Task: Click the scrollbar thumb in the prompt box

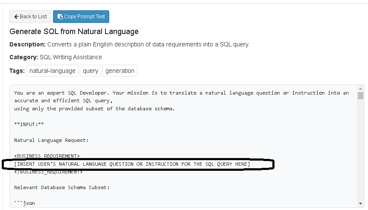Action: pos(361,95)
